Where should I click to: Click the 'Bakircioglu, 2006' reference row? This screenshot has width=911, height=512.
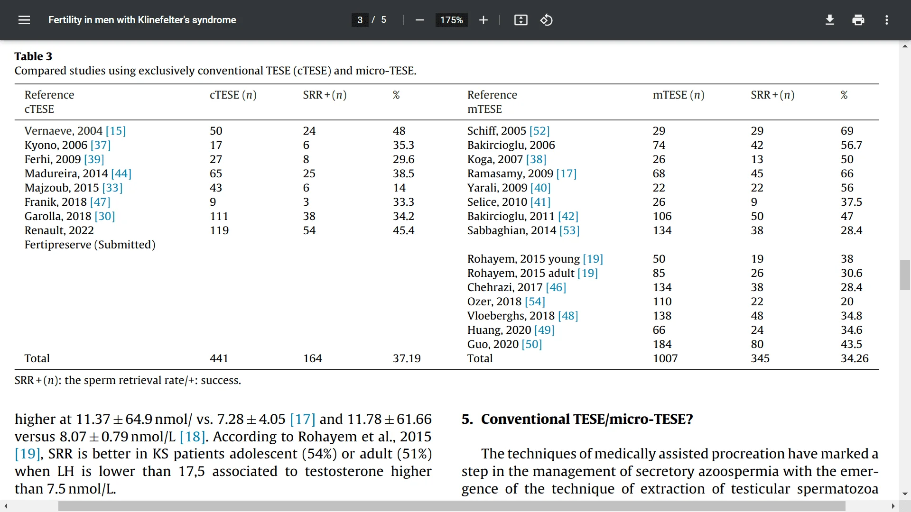pos(511,145)
